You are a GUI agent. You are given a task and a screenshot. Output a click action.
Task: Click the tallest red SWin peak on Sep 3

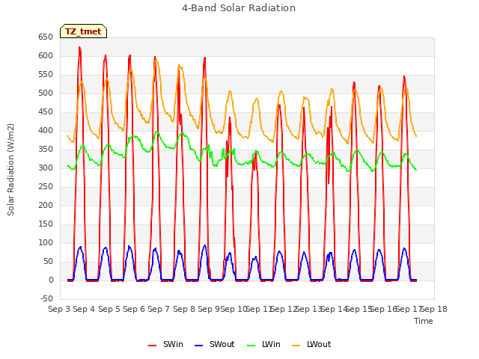click(80, 48)
